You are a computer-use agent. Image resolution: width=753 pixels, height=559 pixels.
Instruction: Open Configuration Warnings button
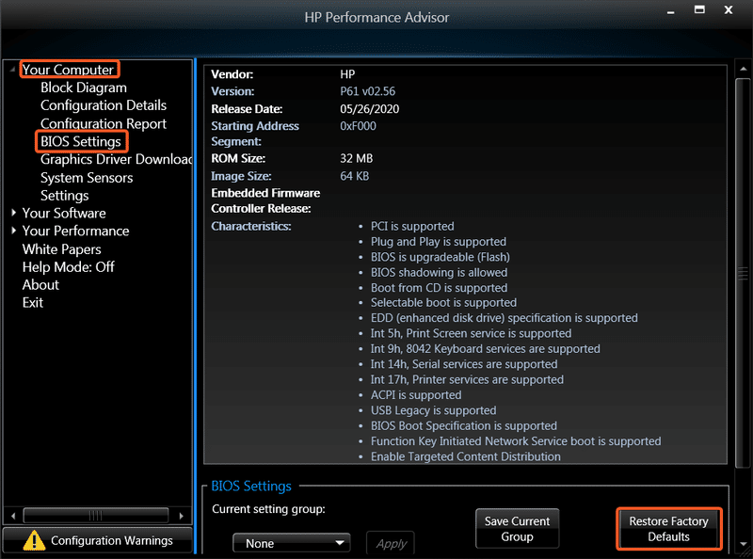[98, 541]
